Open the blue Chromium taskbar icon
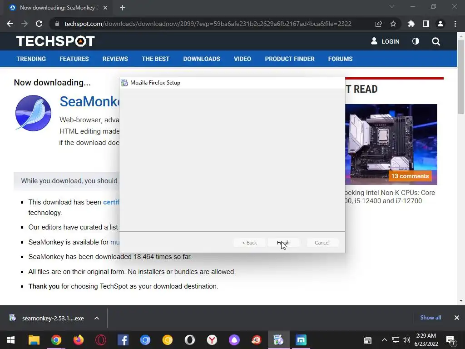This screenshot has width=465, height=349. [145, 340]
